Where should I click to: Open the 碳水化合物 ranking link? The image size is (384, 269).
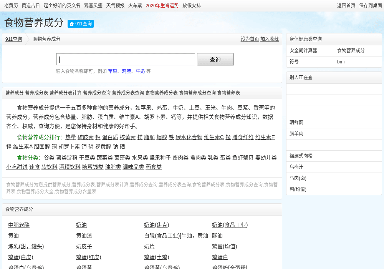(189, 137)
